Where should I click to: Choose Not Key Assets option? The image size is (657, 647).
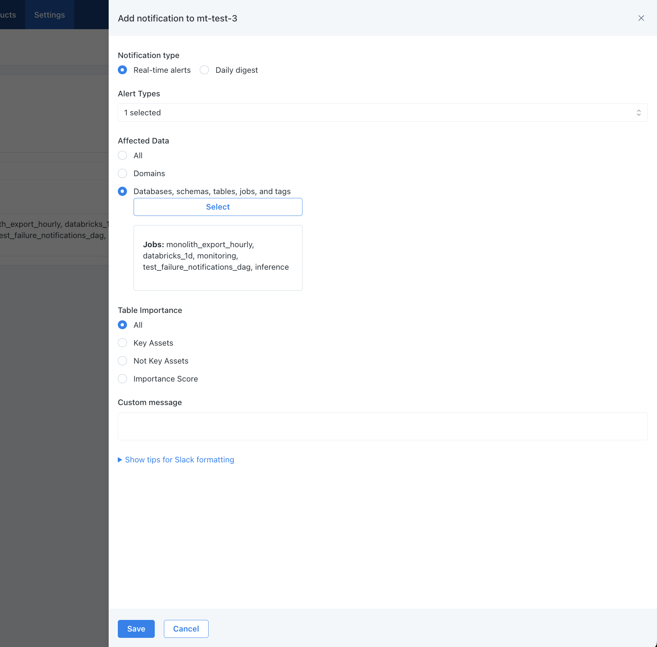click(122, 361)
